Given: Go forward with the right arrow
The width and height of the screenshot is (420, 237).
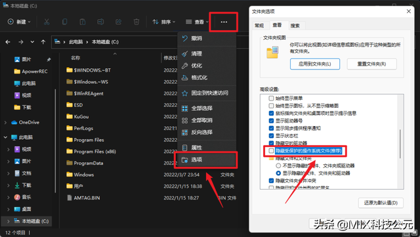Looking at the screenshot, I should click(20, 42).
